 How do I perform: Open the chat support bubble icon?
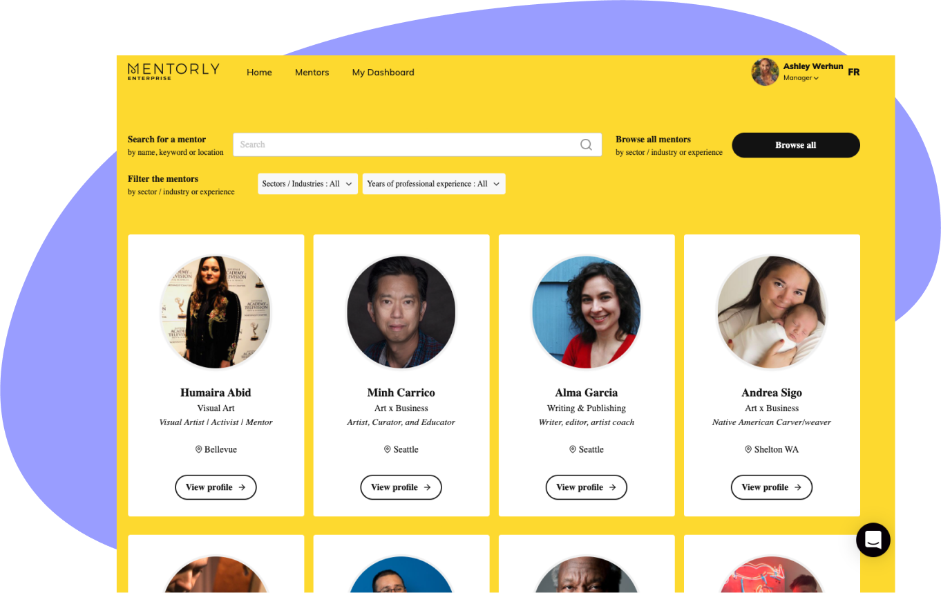tap(873, 540)
